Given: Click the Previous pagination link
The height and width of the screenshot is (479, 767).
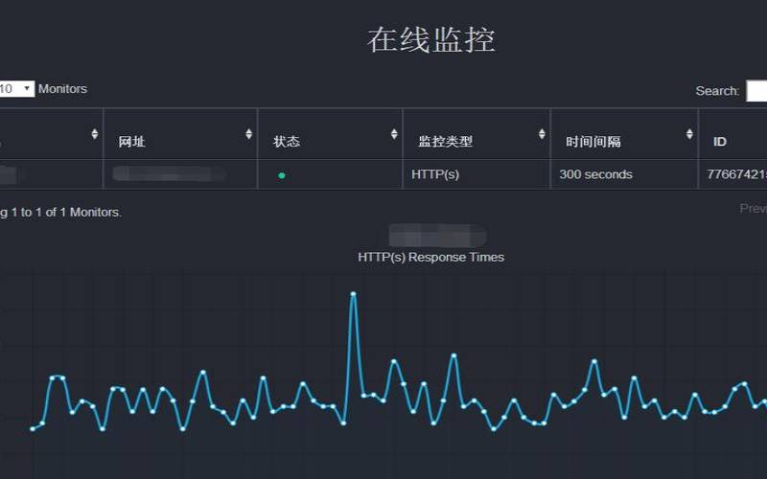Looking at the screenshot, I should pyautogui.click(x=754, y=209).
